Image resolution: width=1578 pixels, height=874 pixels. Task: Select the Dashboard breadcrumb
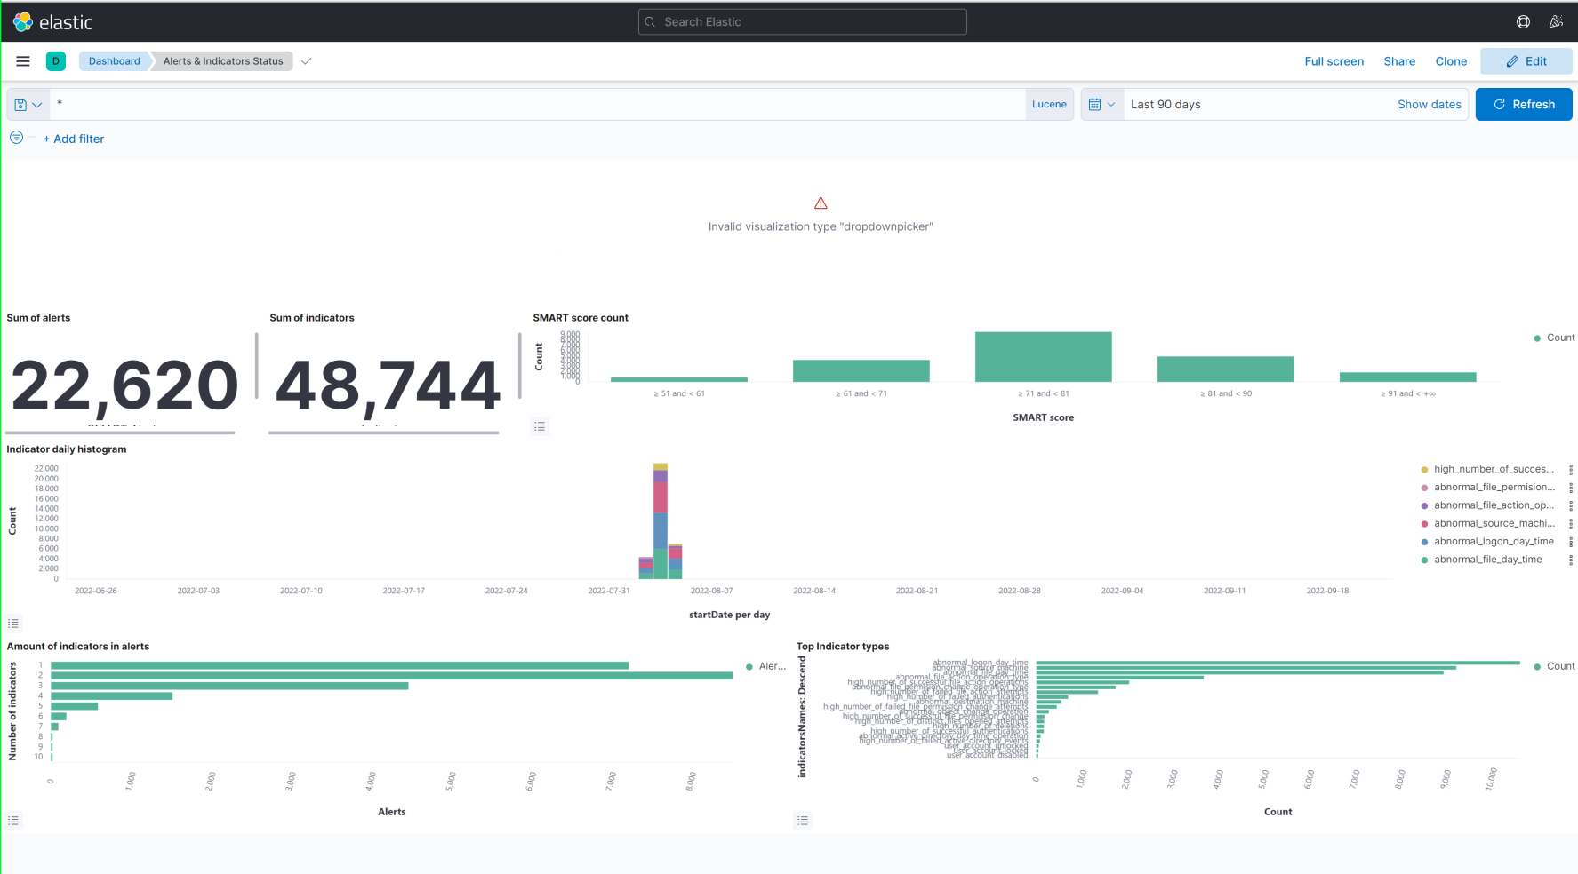(x=114, y=60)
